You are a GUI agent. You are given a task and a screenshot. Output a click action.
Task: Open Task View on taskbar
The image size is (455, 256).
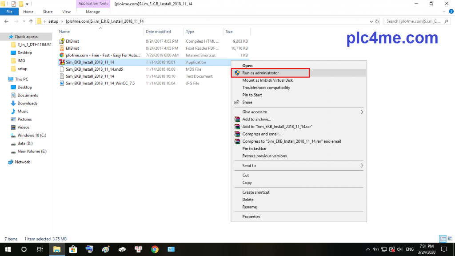(x=40, y=249)
